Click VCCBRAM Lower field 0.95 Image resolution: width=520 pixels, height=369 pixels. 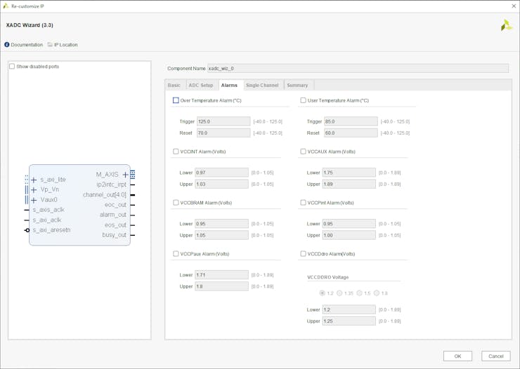coord(221,224)
